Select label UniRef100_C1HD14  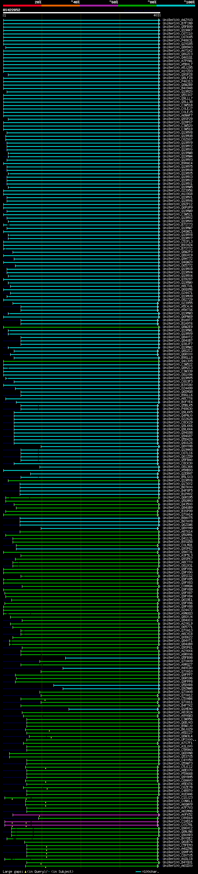pyautogui.click(x=177, y=821)
